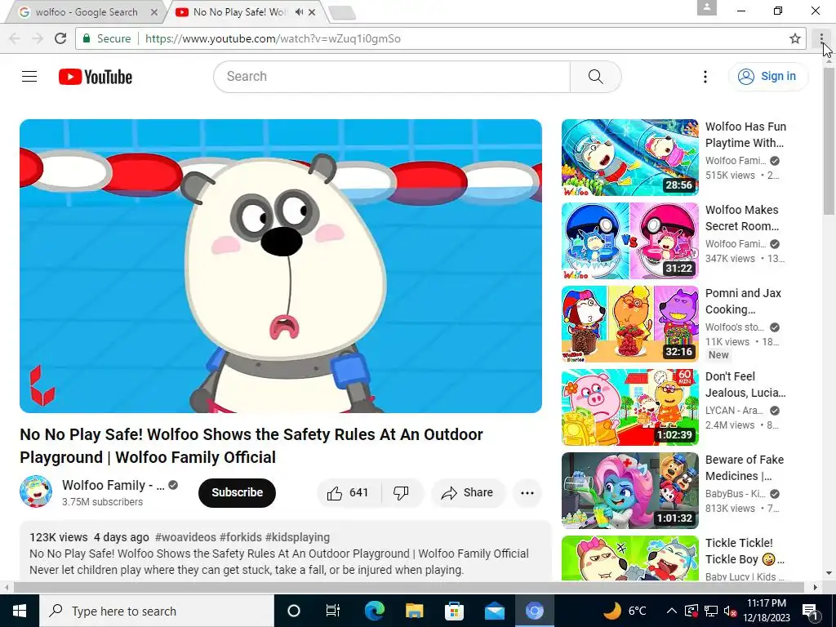Open File Explorer from taskbar
Screen dimensions: 836x627
[414, 611]
